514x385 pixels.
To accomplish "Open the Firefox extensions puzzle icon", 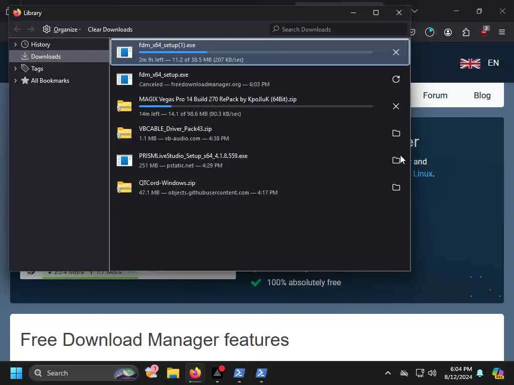I will pos(466,32).
